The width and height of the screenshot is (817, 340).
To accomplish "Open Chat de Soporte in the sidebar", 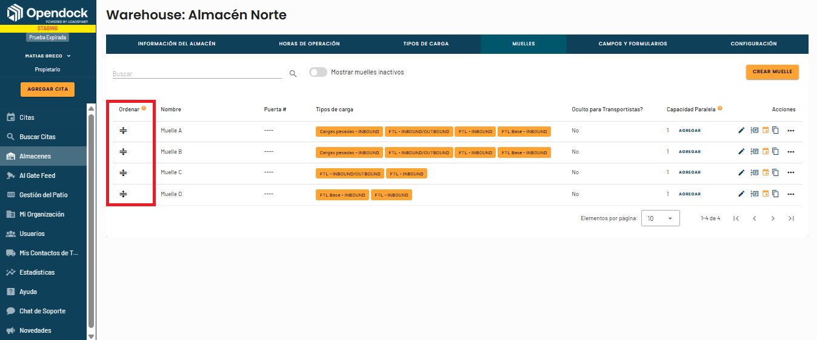I will coord(44,311).
